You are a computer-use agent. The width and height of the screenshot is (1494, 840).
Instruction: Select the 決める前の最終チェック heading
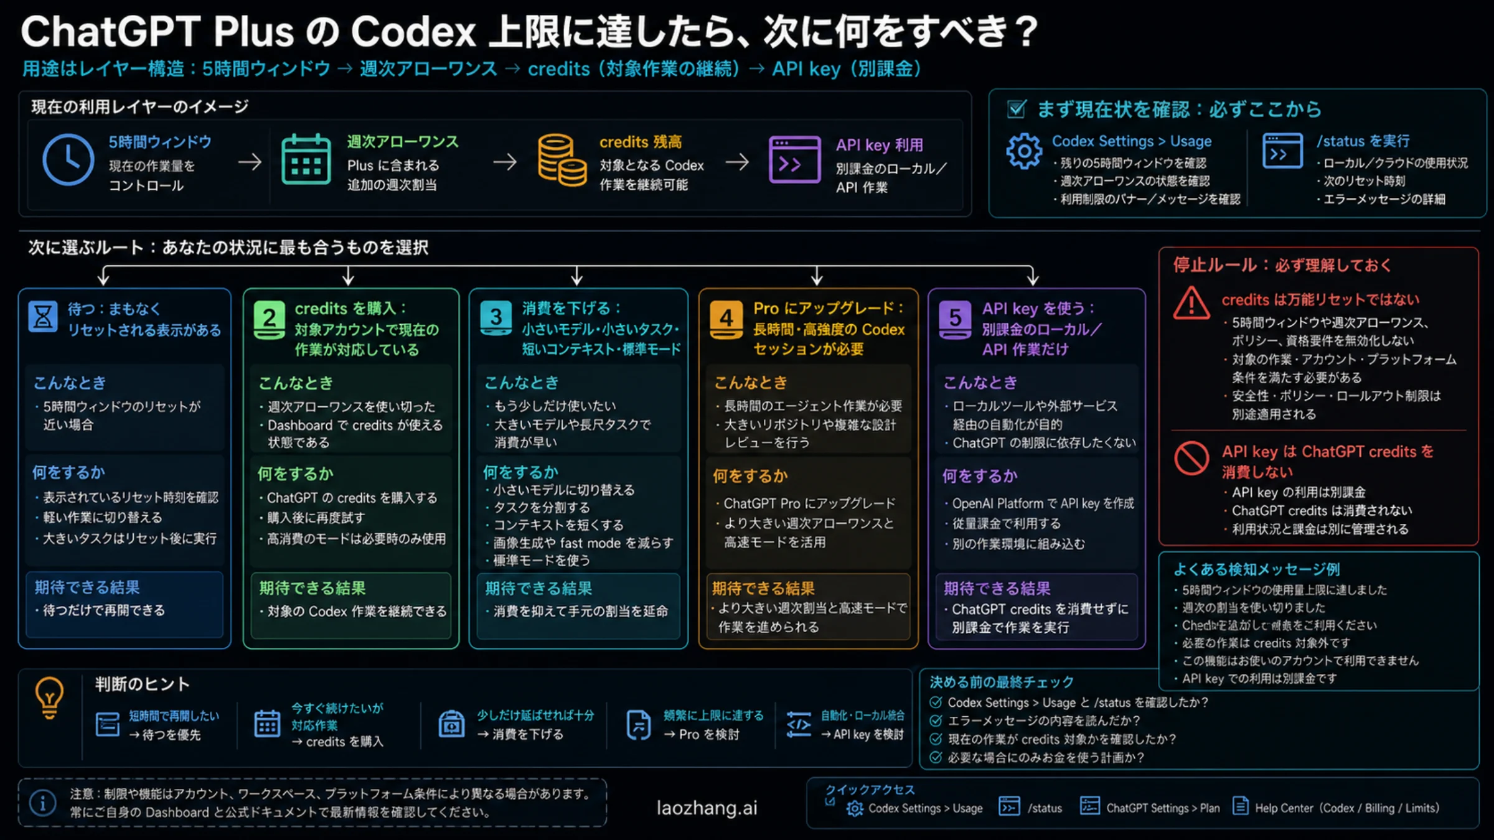[1002, 682]
